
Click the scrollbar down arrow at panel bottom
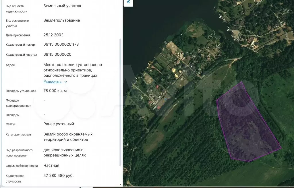pyautogui.click(x=120, y=184)
